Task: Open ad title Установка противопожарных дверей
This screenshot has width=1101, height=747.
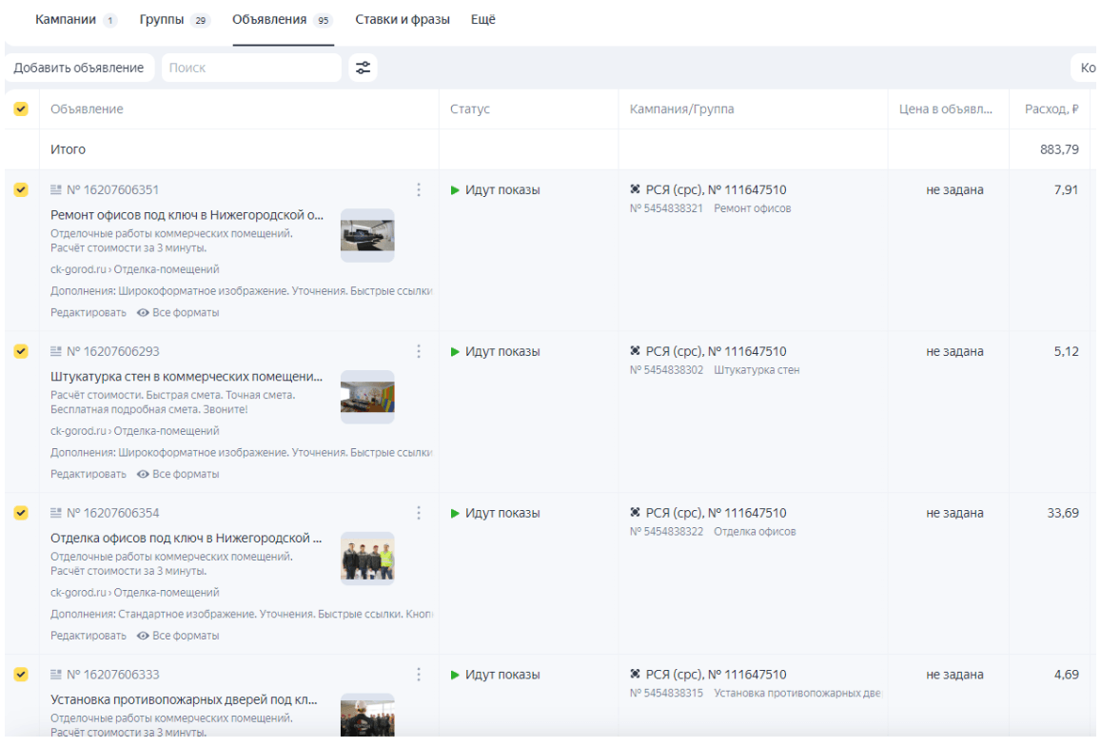Action: [x=184, y=699]
